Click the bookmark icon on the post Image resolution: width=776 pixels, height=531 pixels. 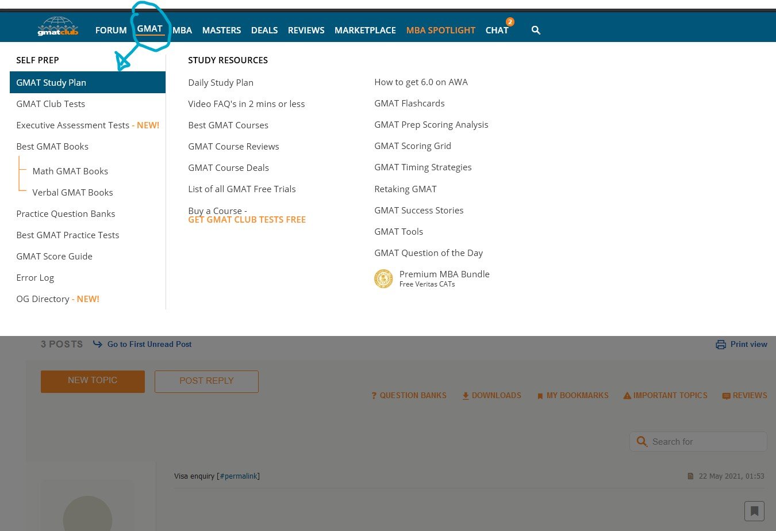point(754,511)
